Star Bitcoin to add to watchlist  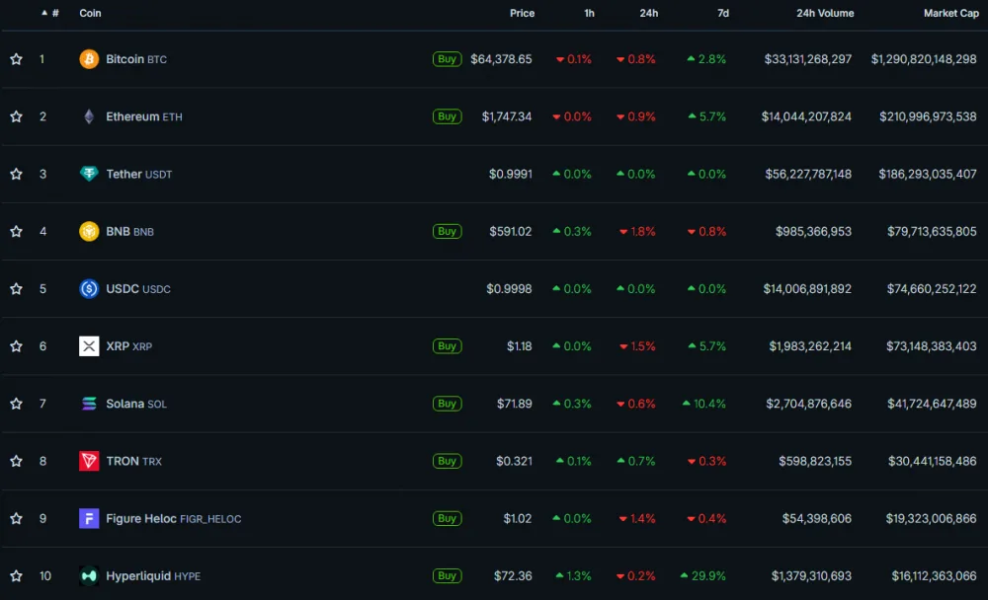coord(17,59)
